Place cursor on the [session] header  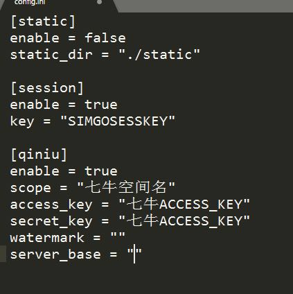(47, 88)
